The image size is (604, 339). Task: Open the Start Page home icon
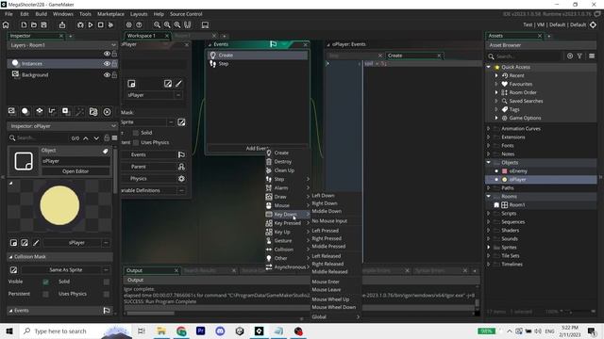click(6, 25)
